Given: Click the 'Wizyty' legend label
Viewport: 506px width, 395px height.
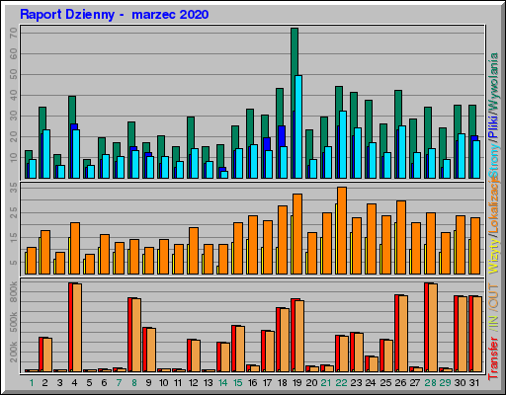Looking at the screenshot, I should [x=493, y=255].
